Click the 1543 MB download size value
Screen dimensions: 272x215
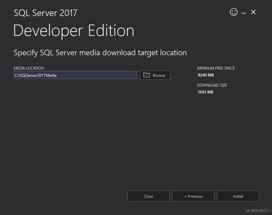point(205,92)
